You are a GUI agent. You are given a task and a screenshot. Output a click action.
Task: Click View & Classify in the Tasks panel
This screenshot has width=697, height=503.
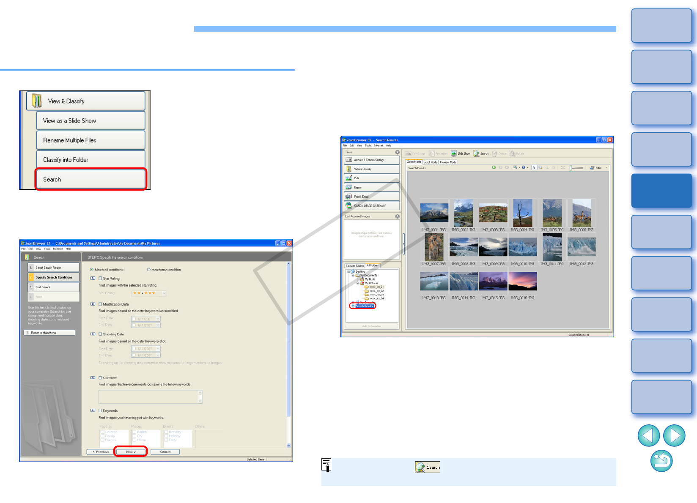pyautogui.click(x=372, y=169)
